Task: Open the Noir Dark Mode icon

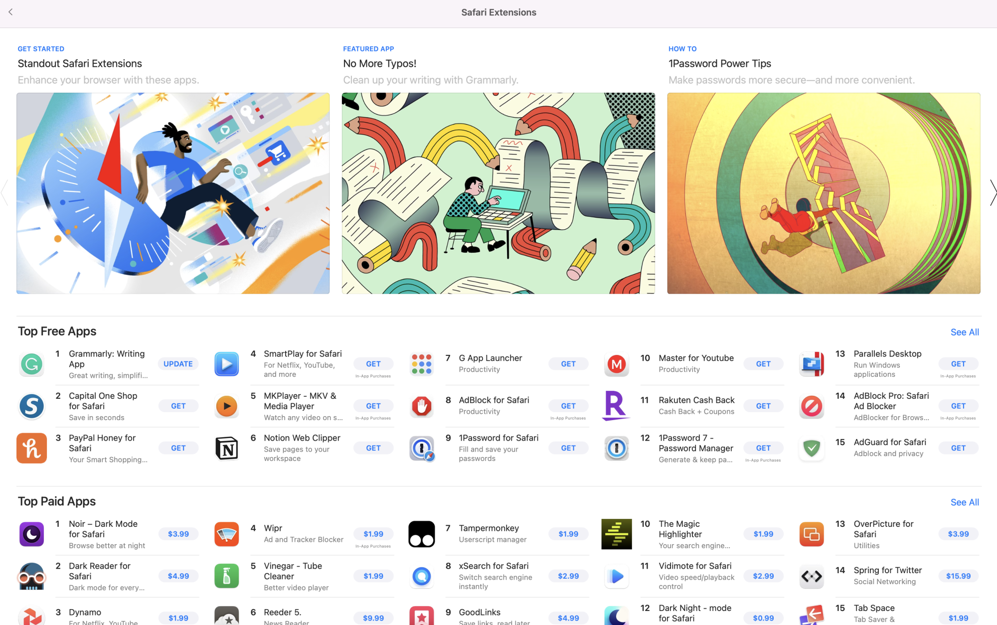Action: point(31,534)
